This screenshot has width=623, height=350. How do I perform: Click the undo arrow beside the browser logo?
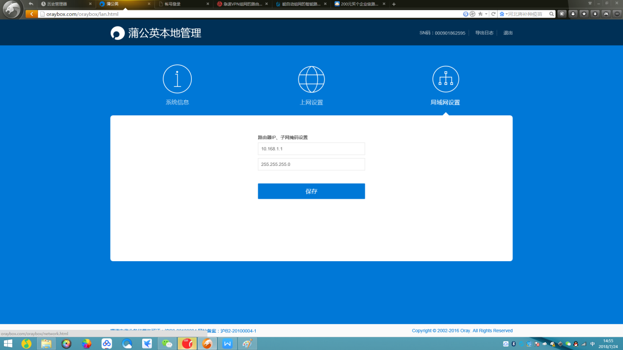tap(31, 4)
